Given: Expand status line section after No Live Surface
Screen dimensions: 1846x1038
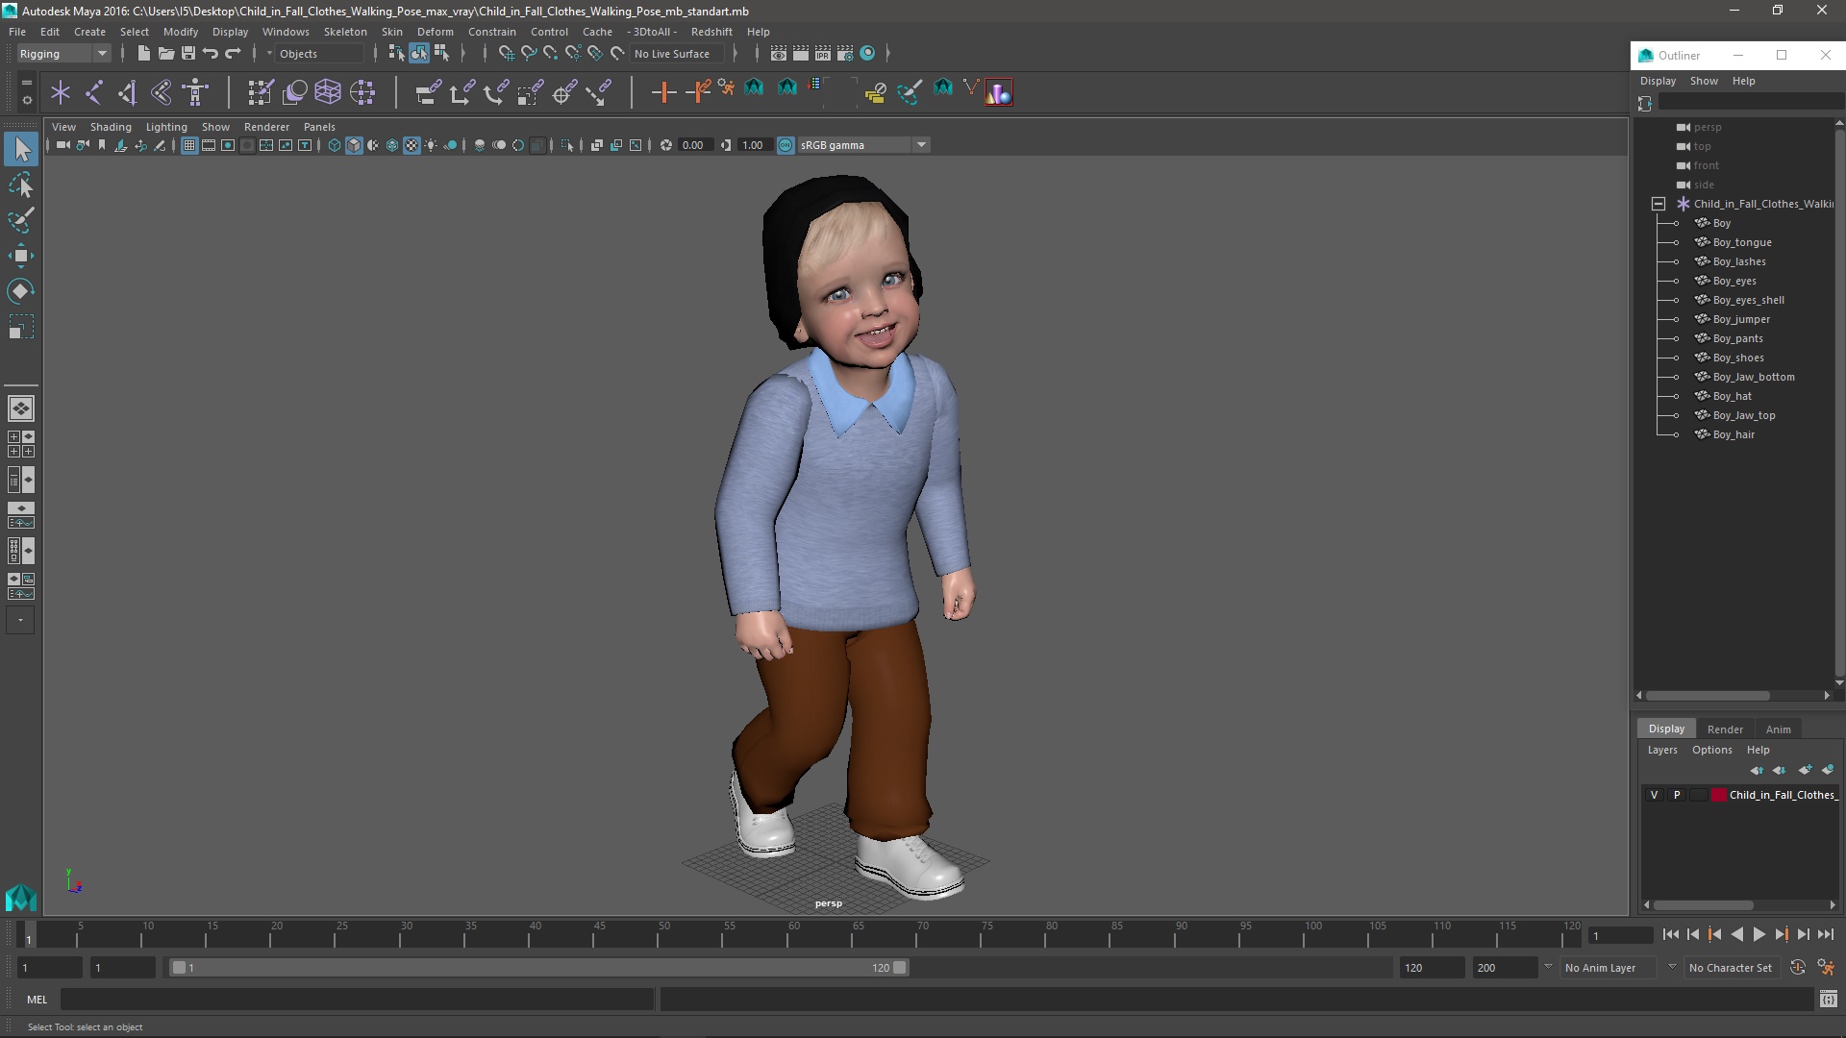Looking at the screenshot, I should pos(736,54).
